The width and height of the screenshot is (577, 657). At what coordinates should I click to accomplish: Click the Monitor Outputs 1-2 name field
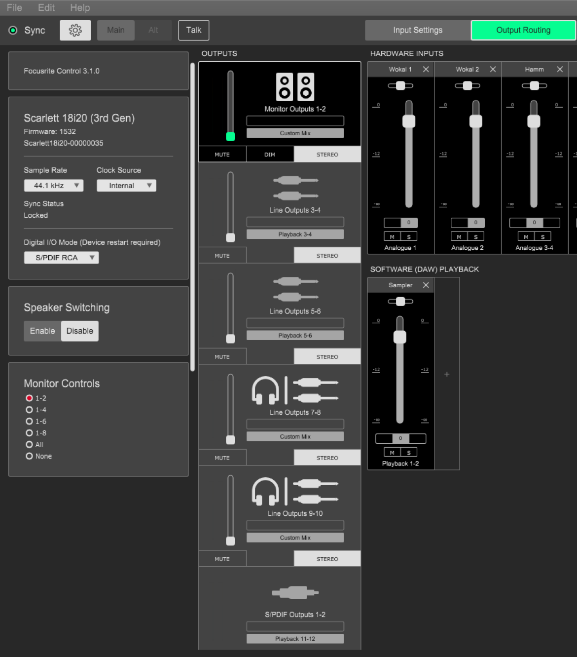[295, 120]
